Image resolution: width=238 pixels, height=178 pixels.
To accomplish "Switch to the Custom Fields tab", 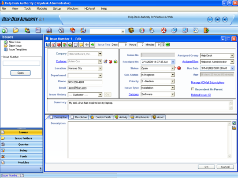I will pos(101,117).
